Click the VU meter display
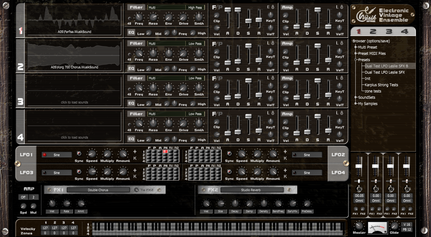The height and width of the screenshot is (237, 431). pos(377,227)
